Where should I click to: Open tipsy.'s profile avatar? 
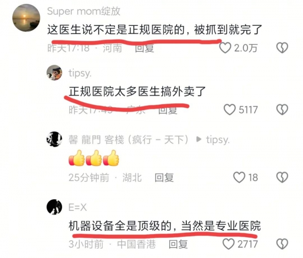point(55,72)
